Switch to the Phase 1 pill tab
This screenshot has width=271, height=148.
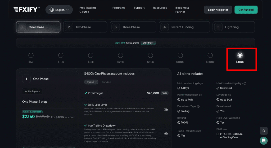click(x=91, y=82)
